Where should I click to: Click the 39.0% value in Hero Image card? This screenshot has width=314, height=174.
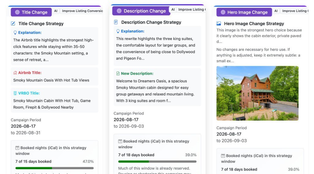(x=293, y=169)
